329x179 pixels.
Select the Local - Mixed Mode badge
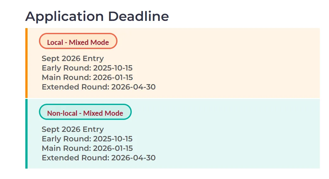pos(78,42)
